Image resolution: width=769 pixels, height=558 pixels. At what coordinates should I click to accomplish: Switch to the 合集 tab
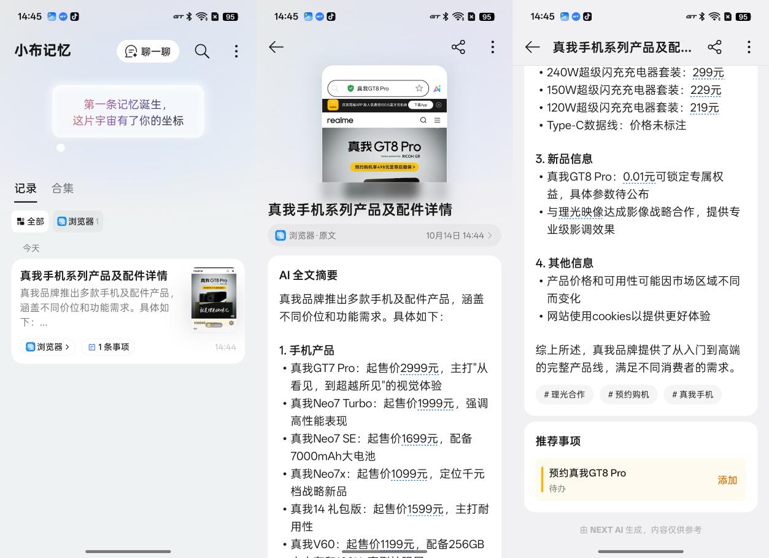point(62,188)
